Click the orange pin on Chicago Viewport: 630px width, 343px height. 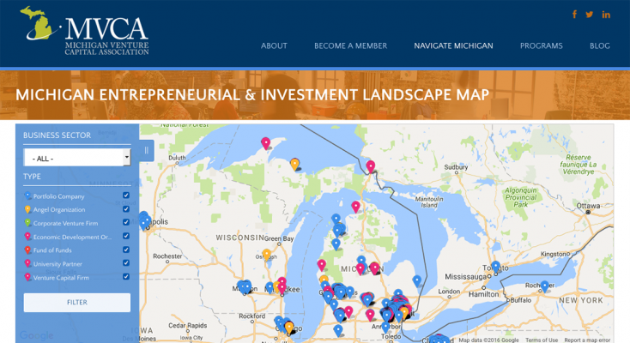(x=289, y=328)
